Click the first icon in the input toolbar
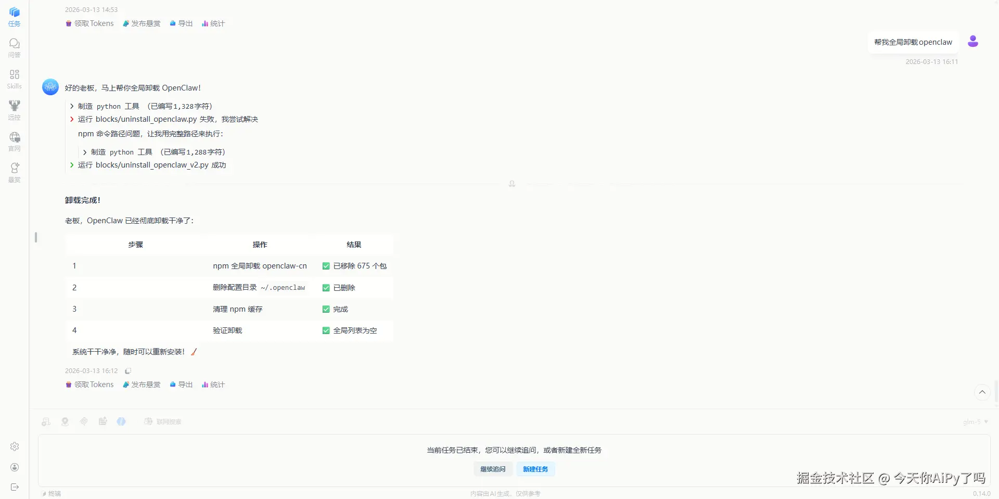Viewport: 999px width, 499px height. tap(46, 421)
